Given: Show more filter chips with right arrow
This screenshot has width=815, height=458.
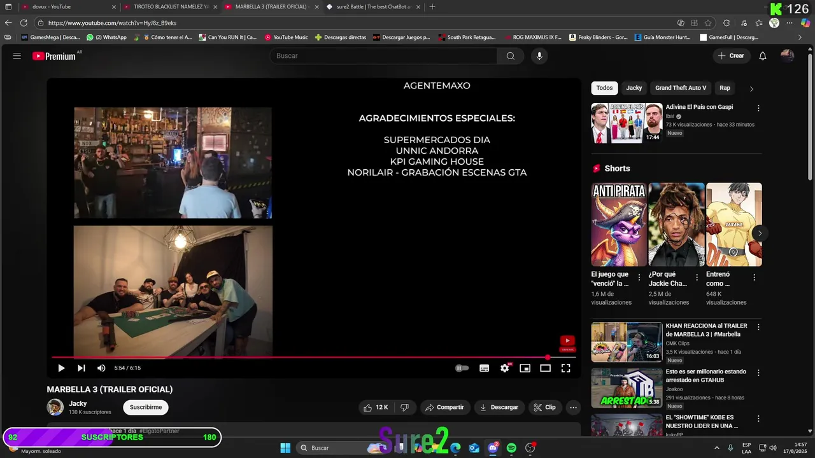Looking at the screenshot, I should pos(751,88).
